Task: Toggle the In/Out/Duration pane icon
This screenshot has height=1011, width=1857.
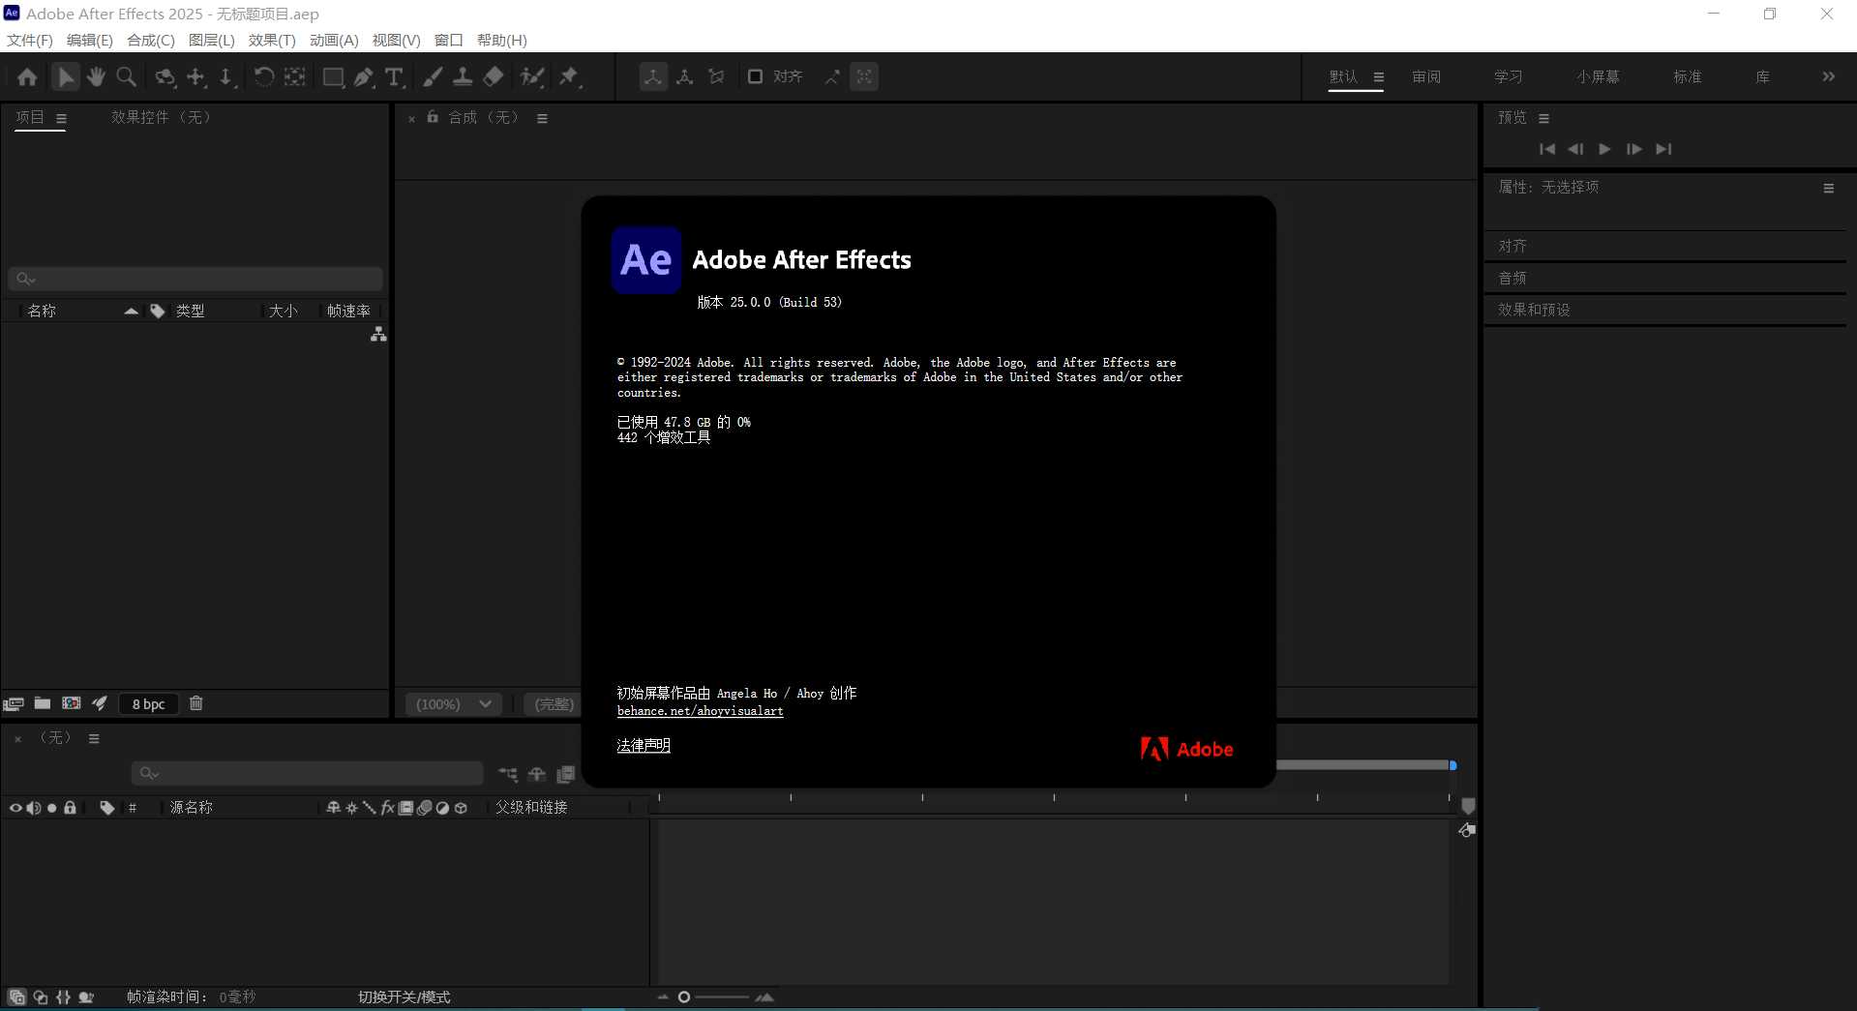Action: click(63, 996)
